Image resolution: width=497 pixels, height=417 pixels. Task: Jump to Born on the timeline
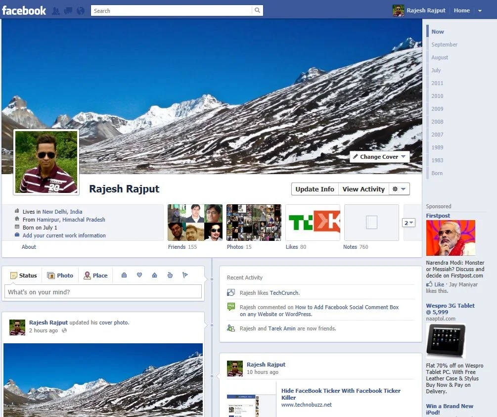tap(437, 173)
